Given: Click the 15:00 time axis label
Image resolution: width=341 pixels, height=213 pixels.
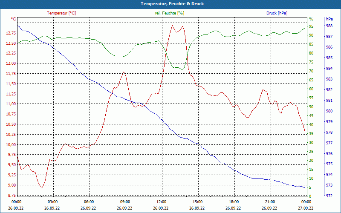Looking at the screenshot, I should pos(197,201).
